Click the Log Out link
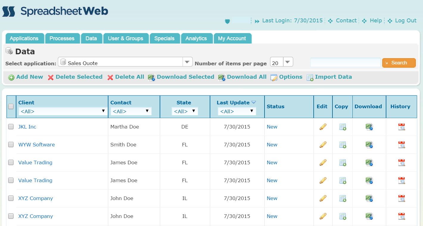423x226 pixels. click(406, 21)
